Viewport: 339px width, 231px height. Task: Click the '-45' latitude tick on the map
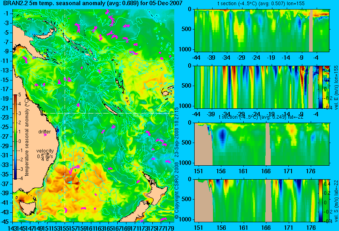click(5, 222)
